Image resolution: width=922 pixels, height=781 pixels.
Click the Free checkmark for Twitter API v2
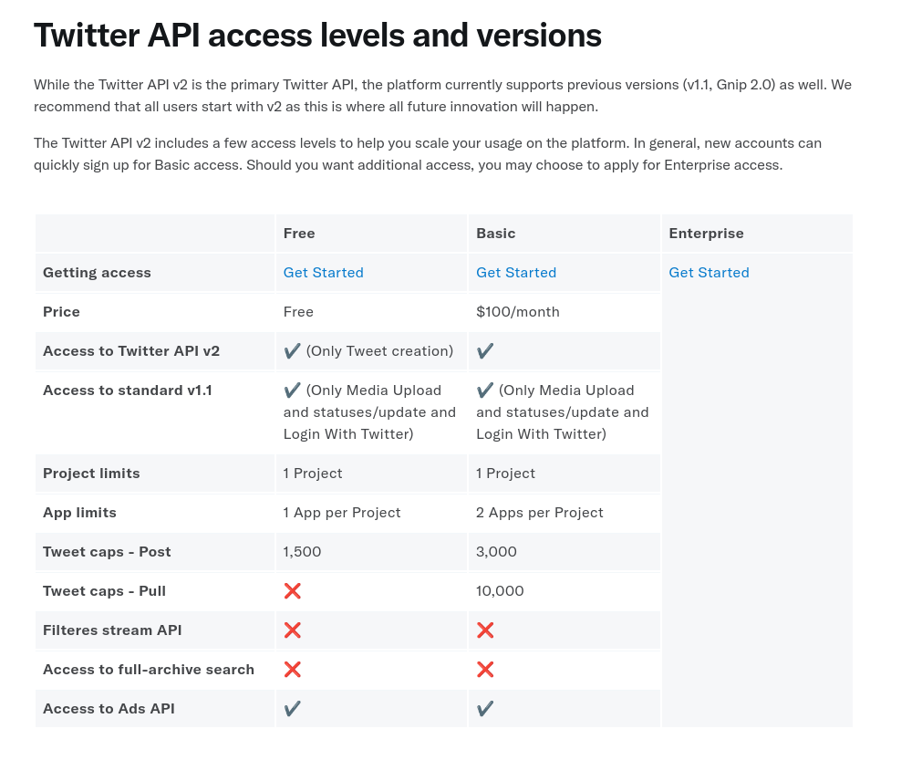292,351
